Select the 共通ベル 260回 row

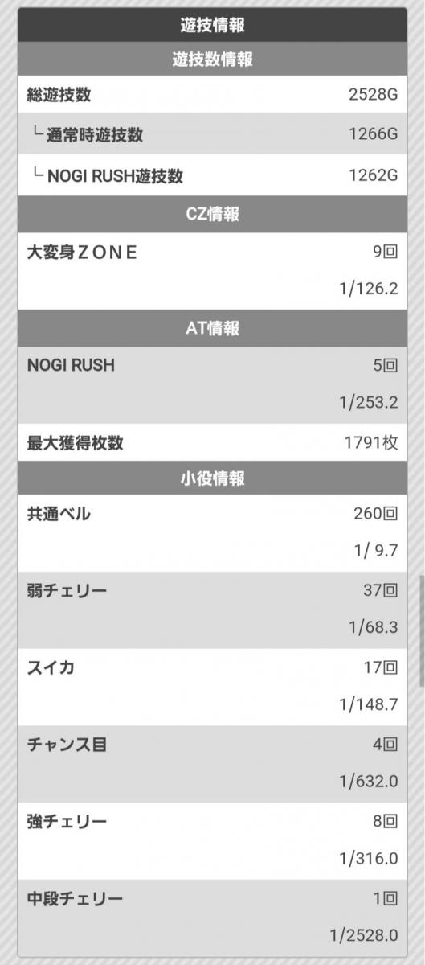coord(212,533)
